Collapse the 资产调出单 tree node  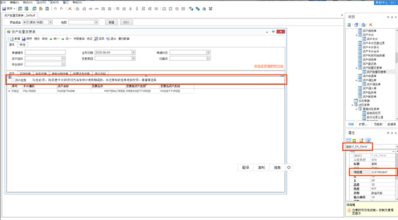(356, 80)
